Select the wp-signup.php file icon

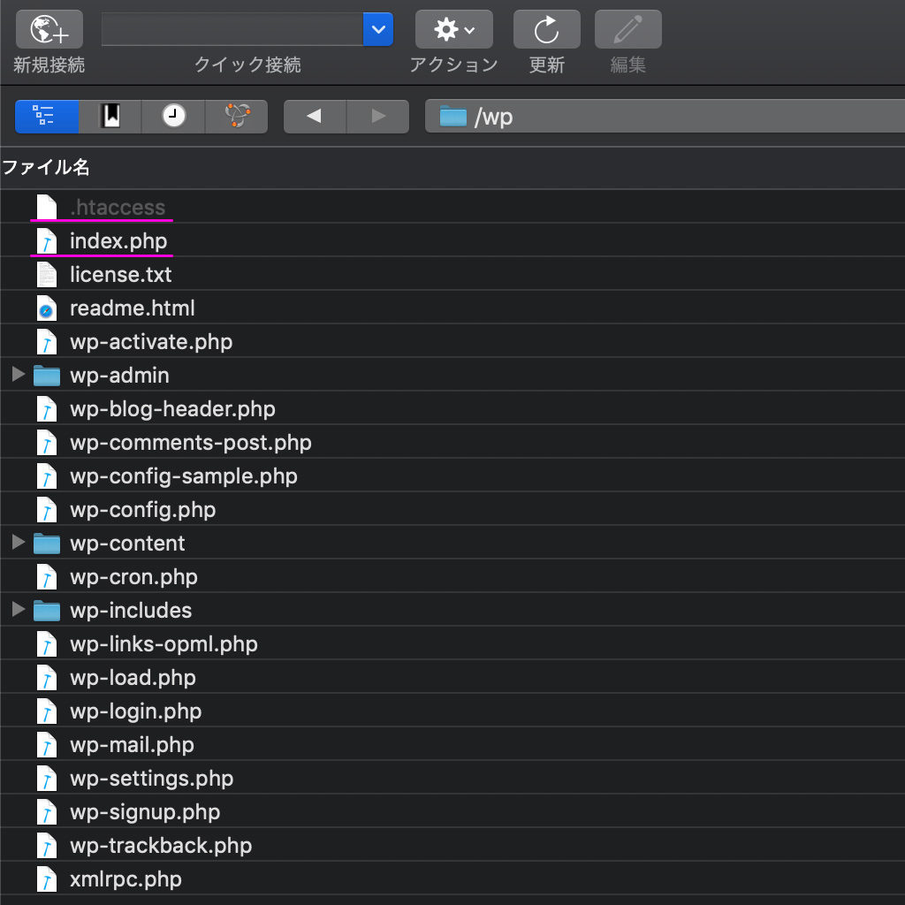(x=47, y=811)
